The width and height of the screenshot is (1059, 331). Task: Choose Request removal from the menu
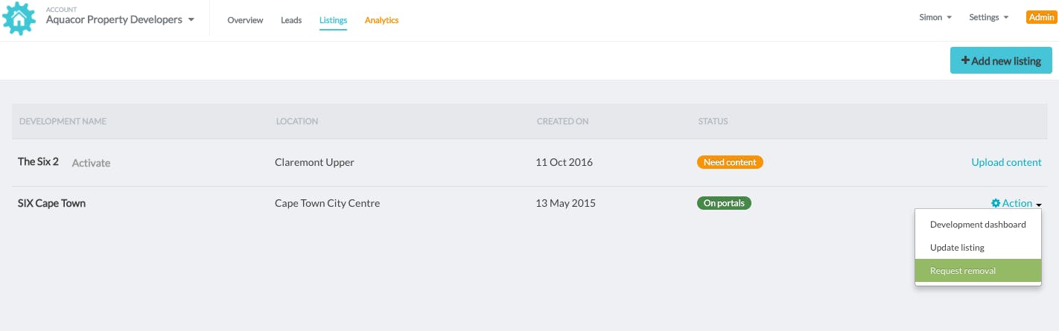click(978, 271)
